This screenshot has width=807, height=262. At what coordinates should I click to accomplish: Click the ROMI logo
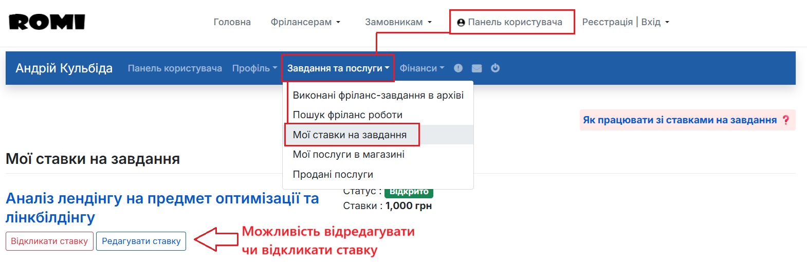point(47,22)
